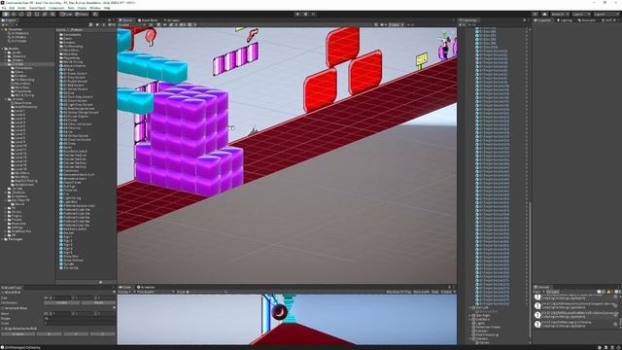Collapse the Assets root folder
The height and width of the screenshot is (350, 622).
coord(3,49)
